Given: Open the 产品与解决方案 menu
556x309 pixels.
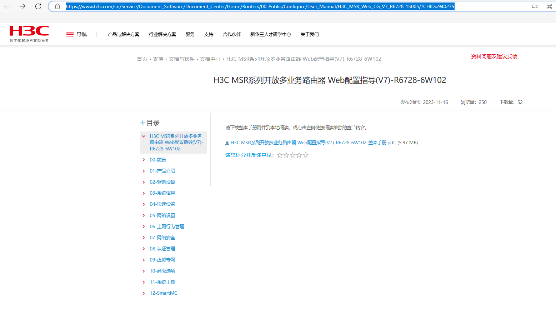Looking at the screenshot, I should 124,34.
